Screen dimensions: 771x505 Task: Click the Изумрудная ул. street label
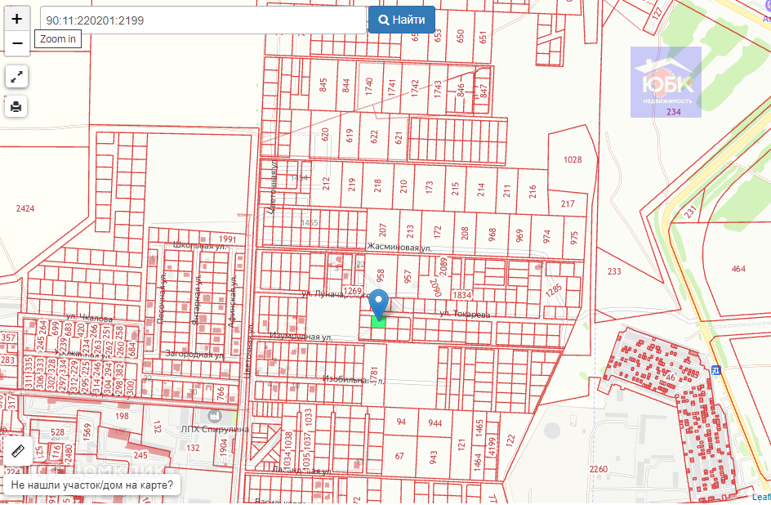301,337
